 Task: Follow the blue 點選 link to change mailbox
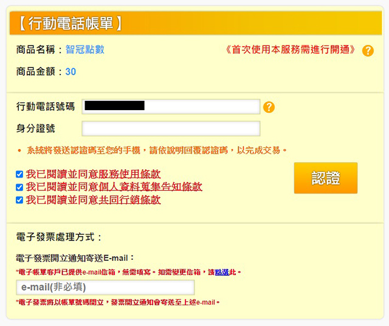(x=222, y=272)
